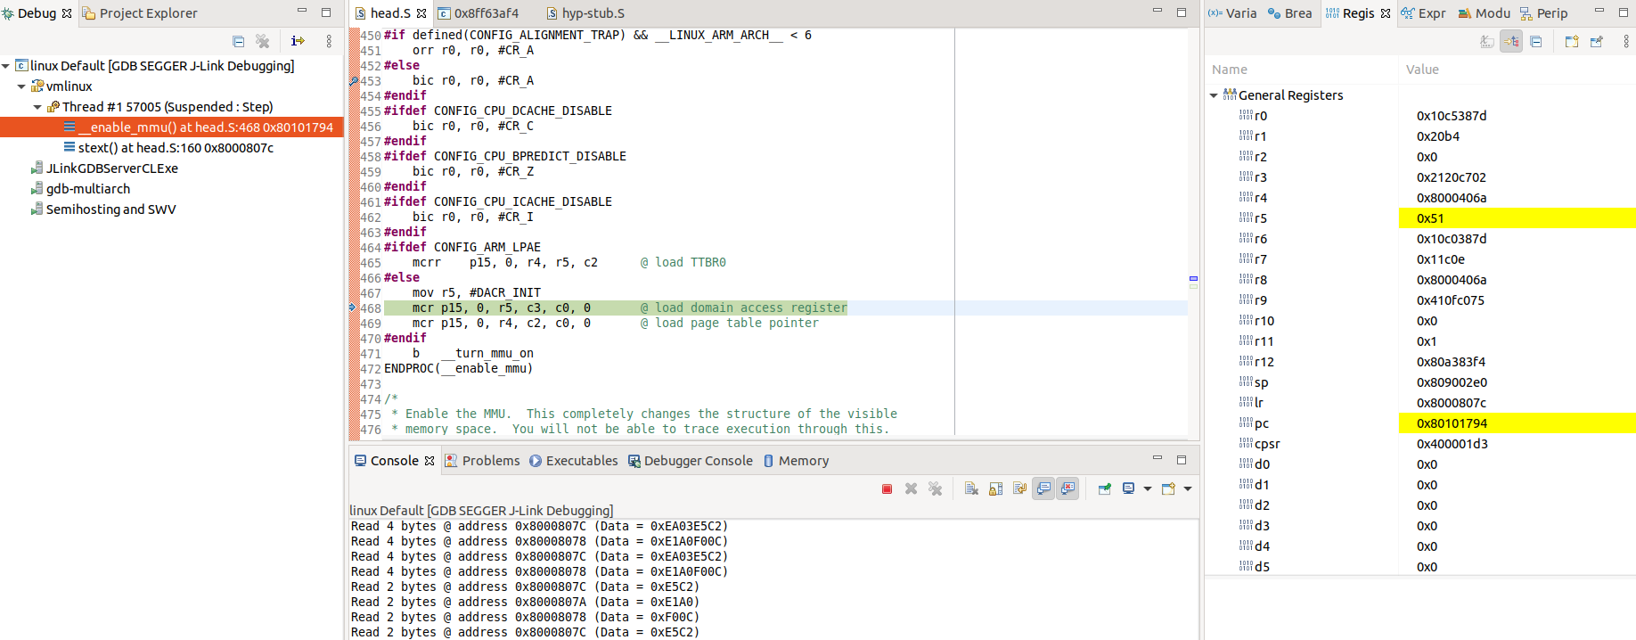Screen dimensions: 1636x640
Task: Open the Debug view menu
Action: 329,41
